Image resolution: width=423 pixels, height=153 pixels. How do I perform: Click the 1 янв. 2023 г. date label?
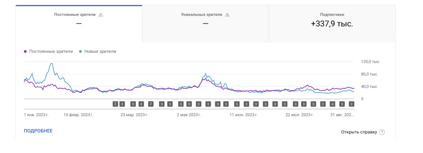(36, 115)
